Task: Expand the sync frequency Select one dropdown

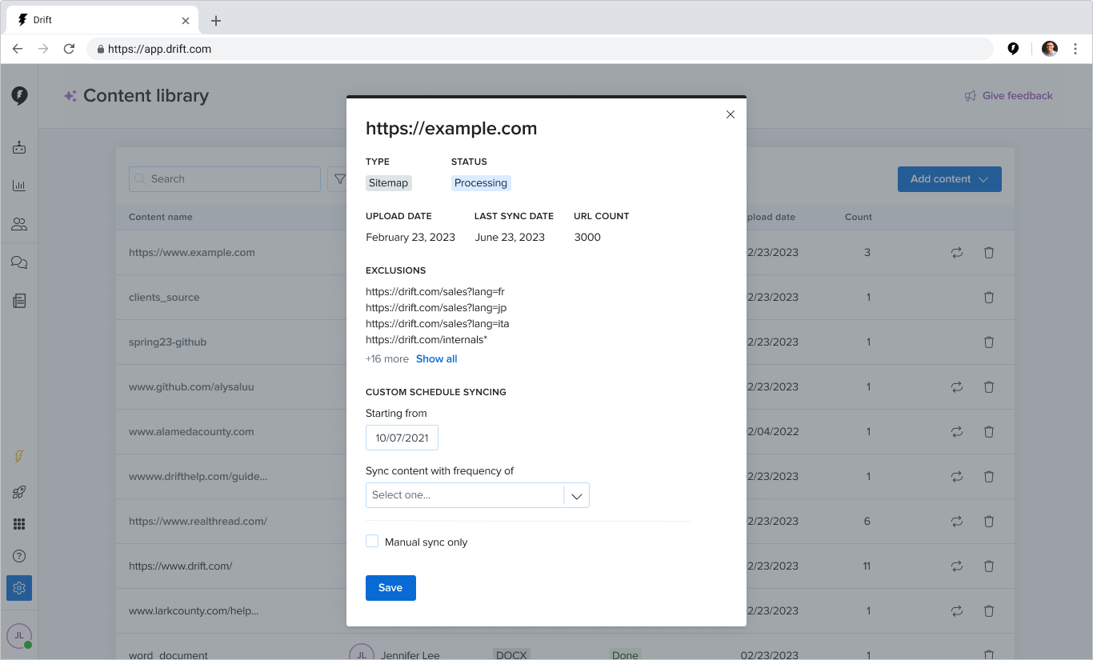Action: 477,495
